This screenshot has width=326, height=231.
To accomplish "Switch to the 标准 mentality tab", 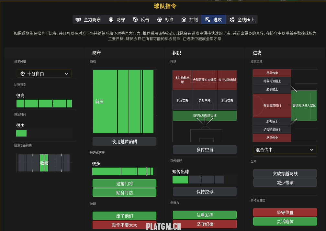I will click(x=165, y=20).
